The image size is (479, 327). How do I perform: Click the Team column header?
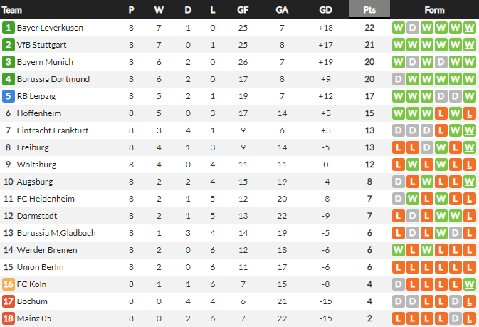click(x=13, y=10)
